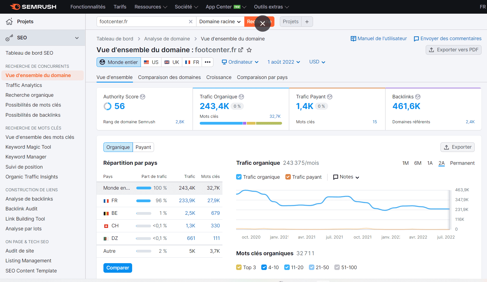The width and height of the screenshot is (487, 282).
Task: Star the domain as favorite
Action: click(x=249, y=50)
